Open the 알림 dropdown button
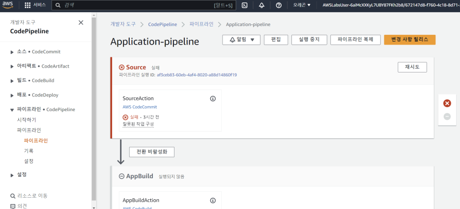The image size is (460, 209). click(x=241, y=40)
